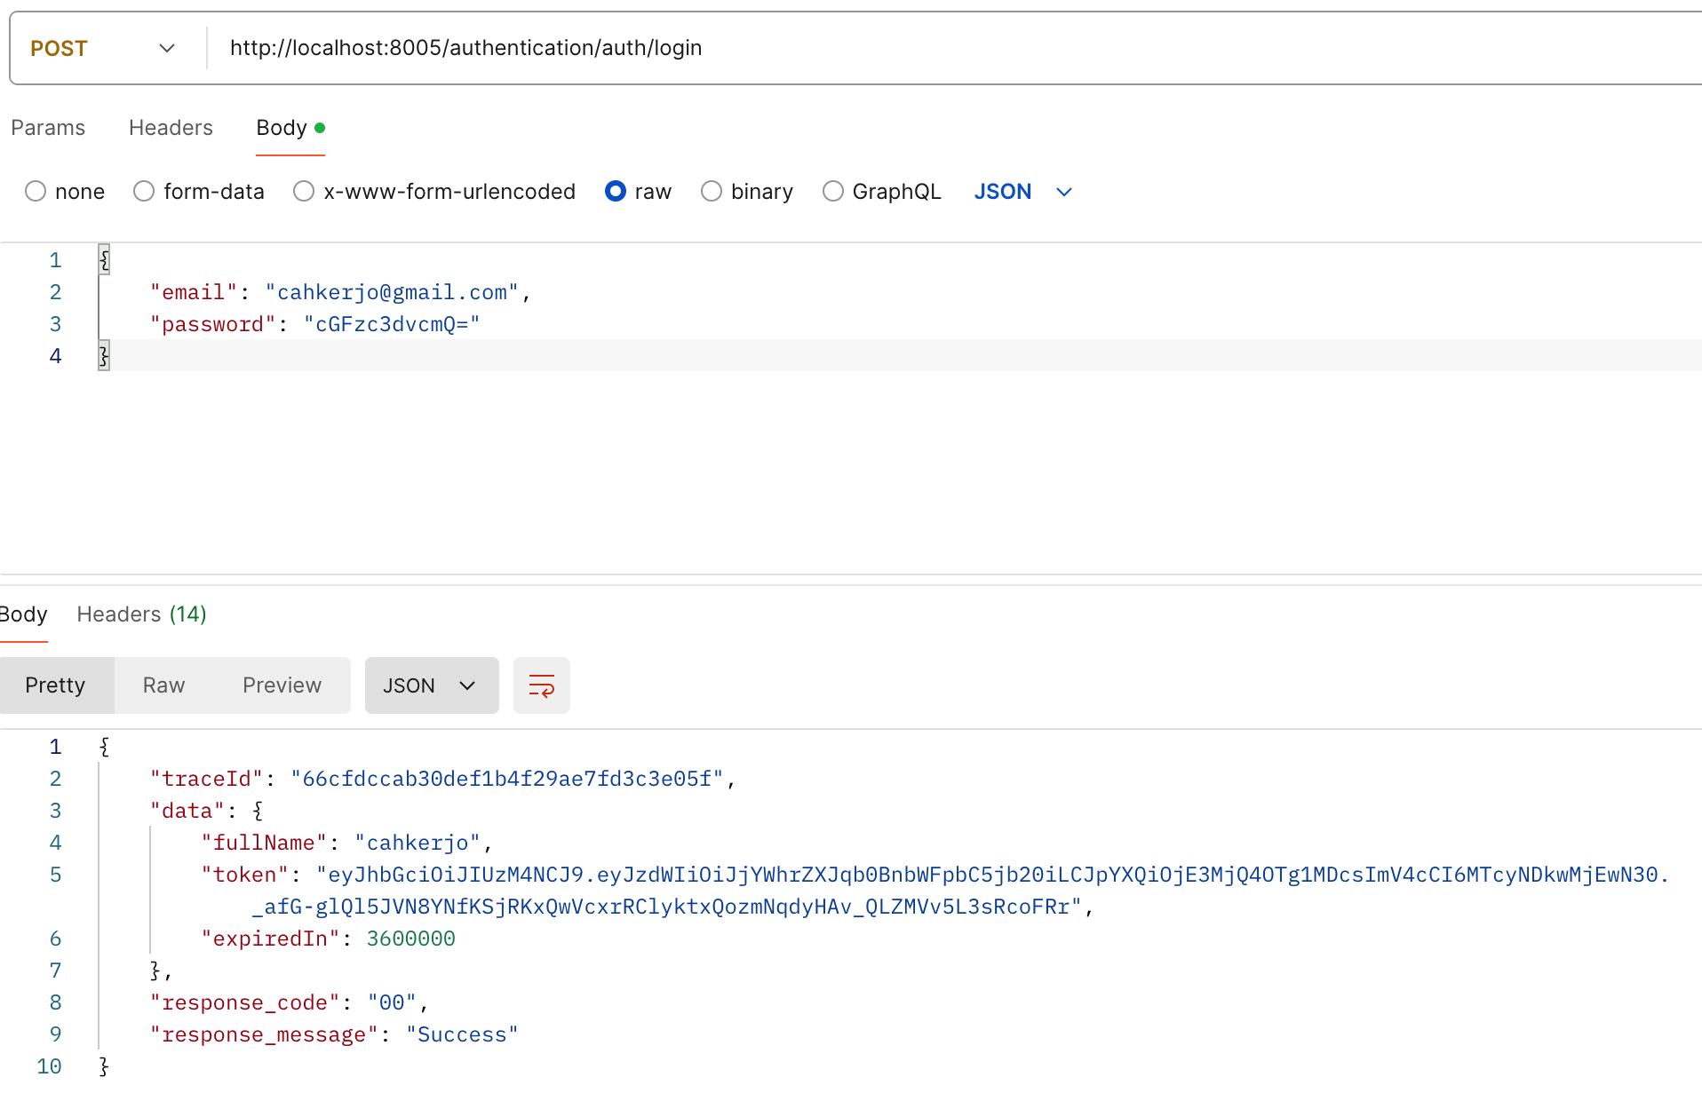
Task: Click the expiredIn value 3600000
Action: 410,939
